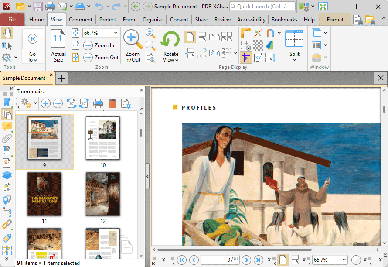Image resolution: width=388 pixels, height=267 pixels.
Task: Select the Select Text tool
Action: coord(7,45)
